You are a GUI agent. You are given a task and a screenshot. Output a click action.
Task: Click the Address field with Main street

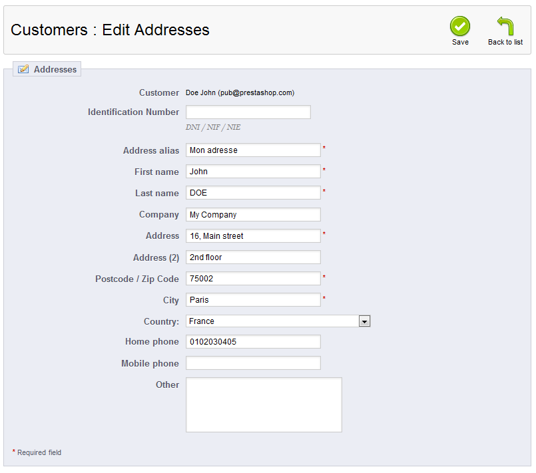tap(253, 236)
